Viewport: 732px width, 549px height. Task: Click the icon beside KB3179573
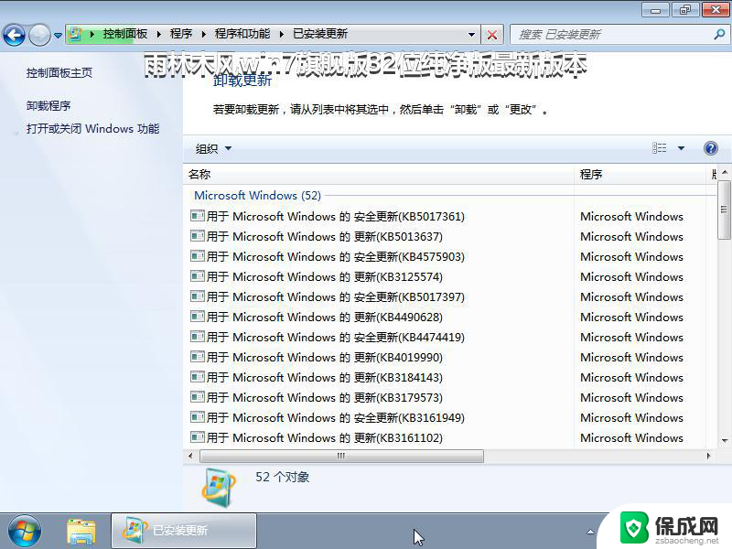point(198,396)
